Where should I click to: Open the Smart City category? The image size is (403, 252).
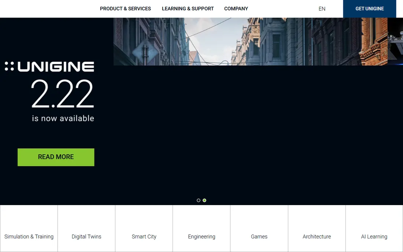coord(144,228)
